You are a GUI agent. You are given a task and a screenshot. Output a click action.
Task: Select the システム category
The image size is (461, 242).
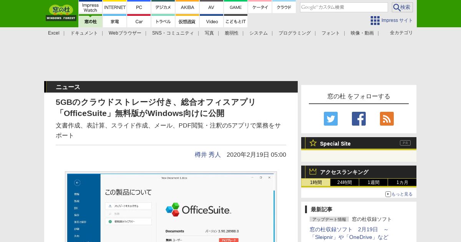click(x=259, y=33)
